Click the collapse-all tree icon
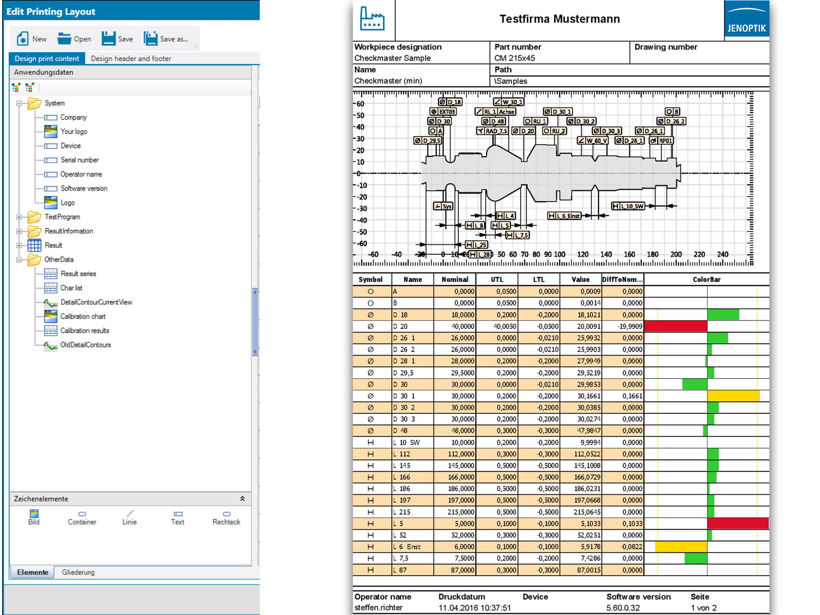 tap(30, 87)
